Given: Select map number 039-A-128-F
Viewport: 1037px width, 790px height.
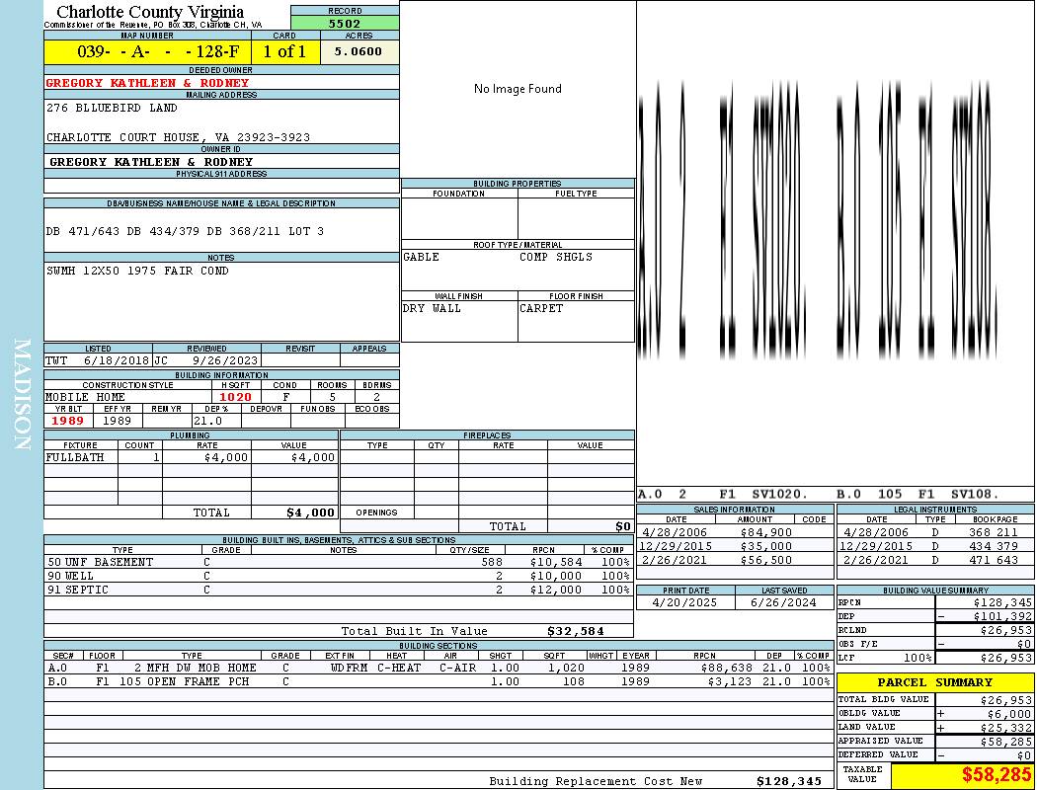Looking at the screenshot, I should pos(158,51).
